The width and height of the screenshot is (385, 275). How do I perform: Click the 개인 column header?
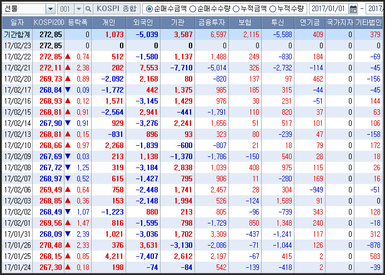108,23
